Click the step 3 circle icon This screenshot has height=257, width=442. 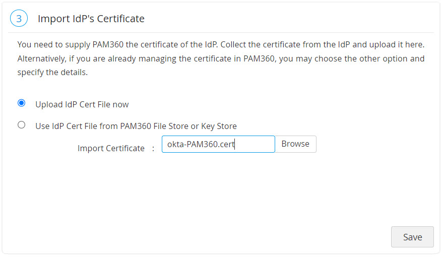point(19,19)
